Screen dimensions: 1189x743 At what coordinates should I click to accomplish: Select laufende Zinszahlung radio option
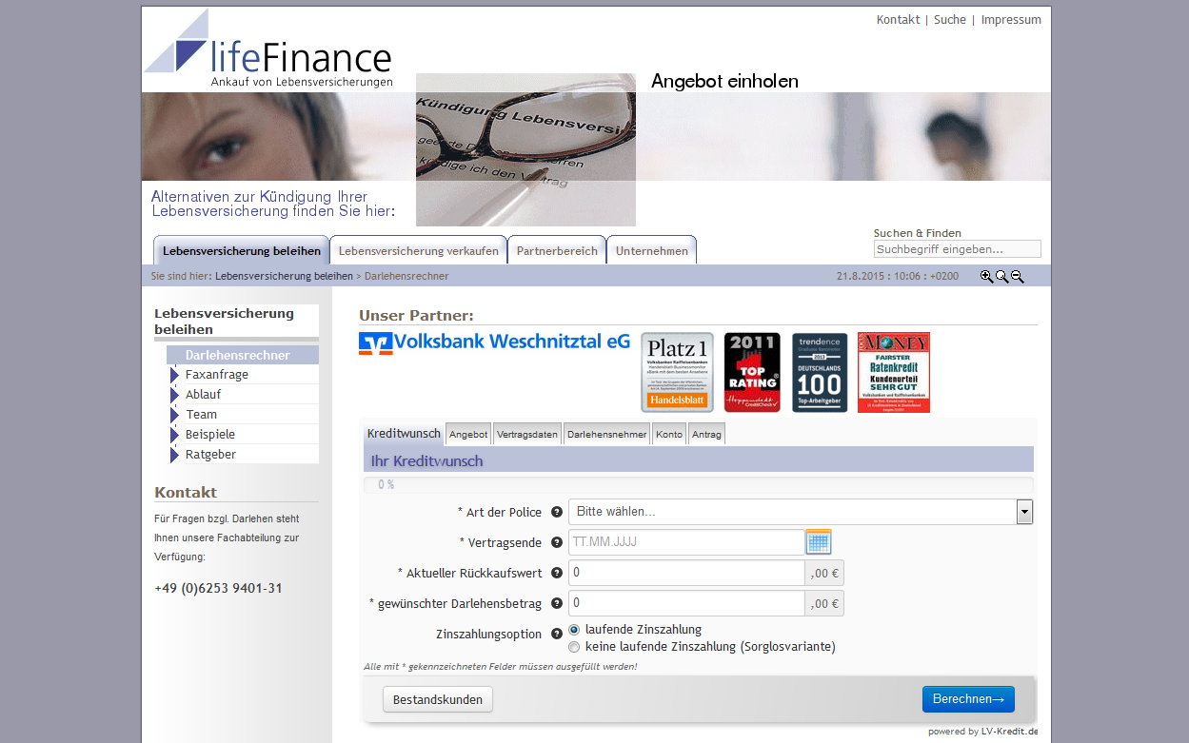(574, 630)
